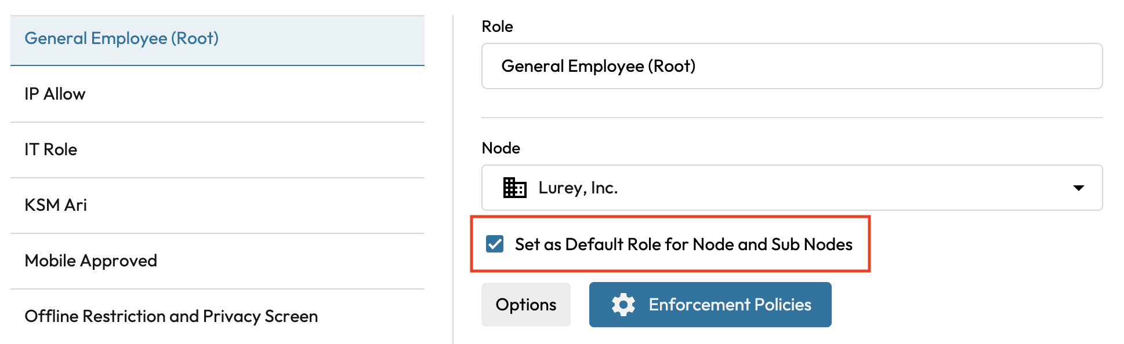Select the Mobile Approved role
Image resolution: width=1124 pixels, height=344 pixels.
[90, 261]
